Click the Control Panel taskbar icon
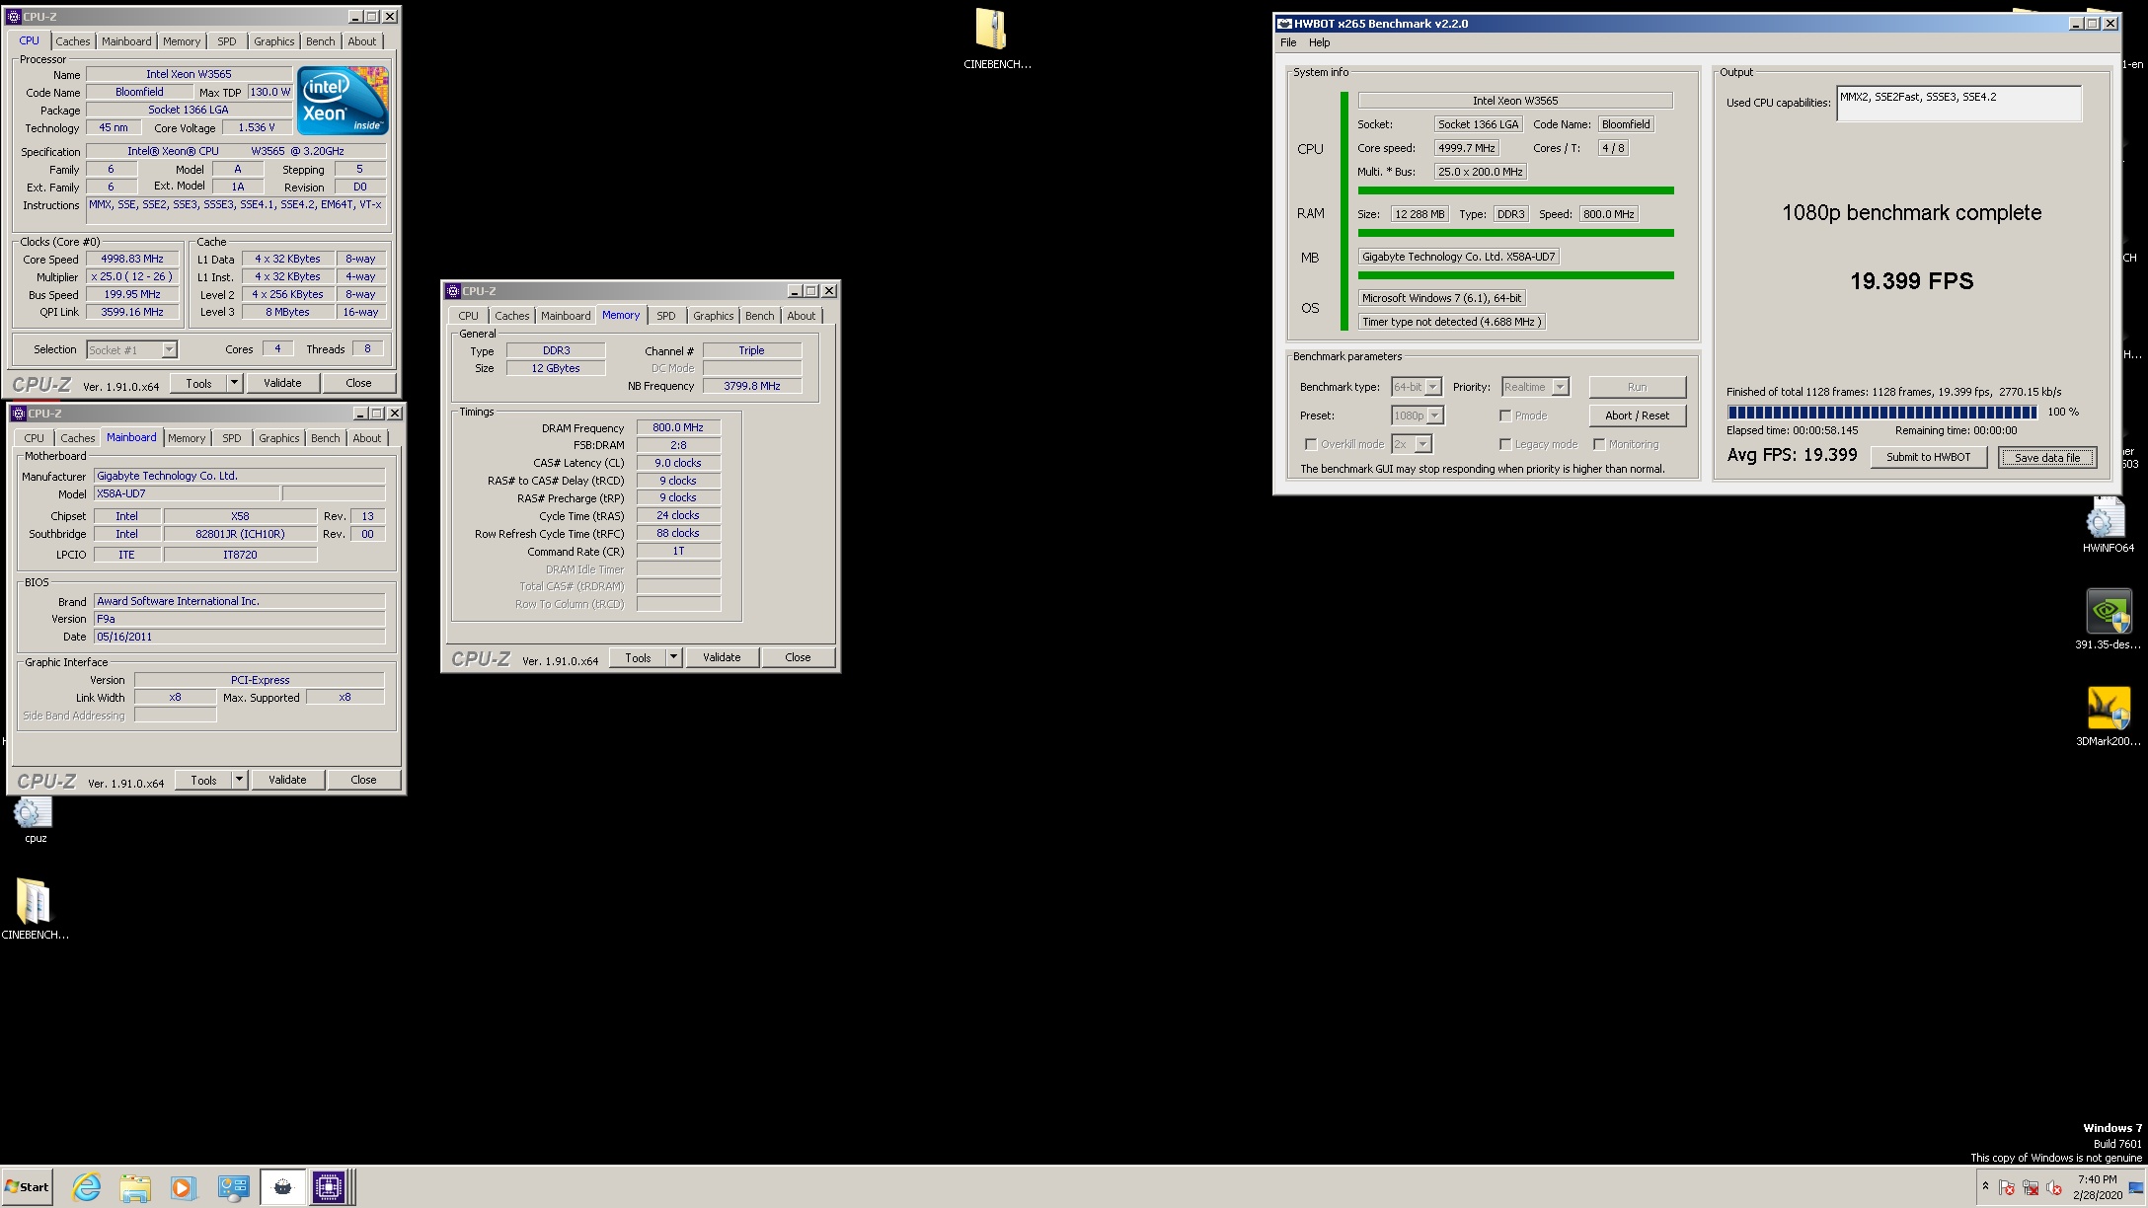Viewport: 2148px width, 1208px height. pos(233,1187)
